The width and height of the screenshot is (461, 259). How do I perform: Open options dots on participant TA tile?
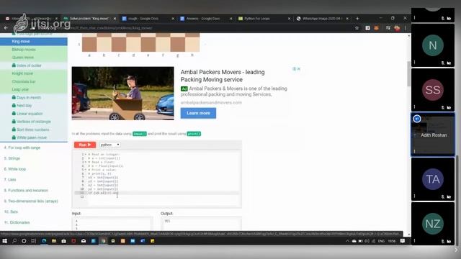tap(415, 196)
